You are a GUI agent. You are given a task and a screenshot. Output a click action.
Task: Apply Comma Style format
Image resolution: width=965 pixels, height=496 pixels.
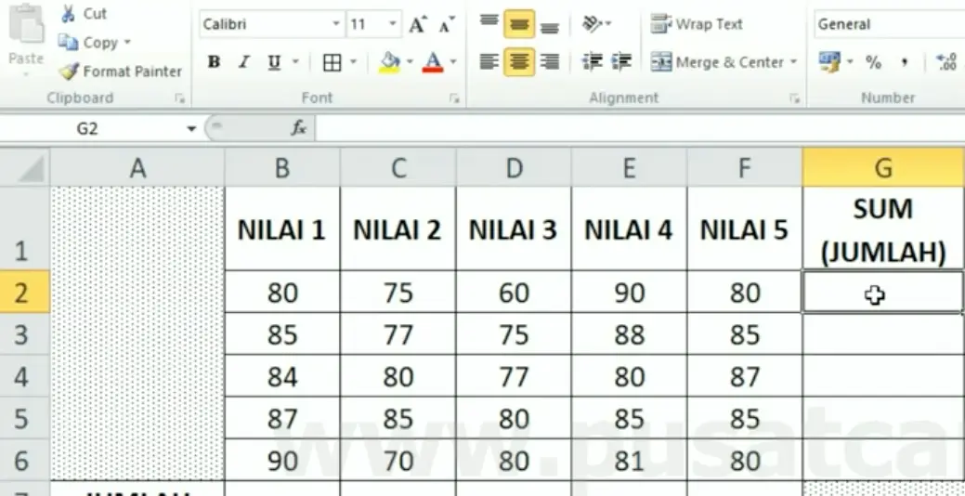pyautogui.click(x=905, y=62)
